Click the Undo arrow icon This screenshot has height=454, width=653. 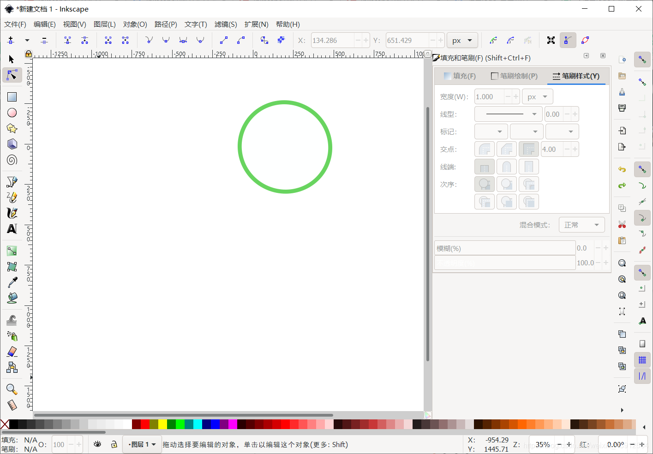(622, 169)
